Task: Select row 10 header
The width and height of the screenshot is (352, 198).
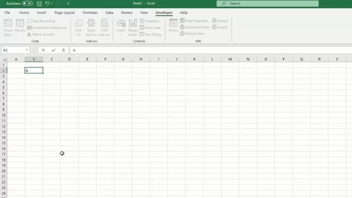Action: click(4, 115)
